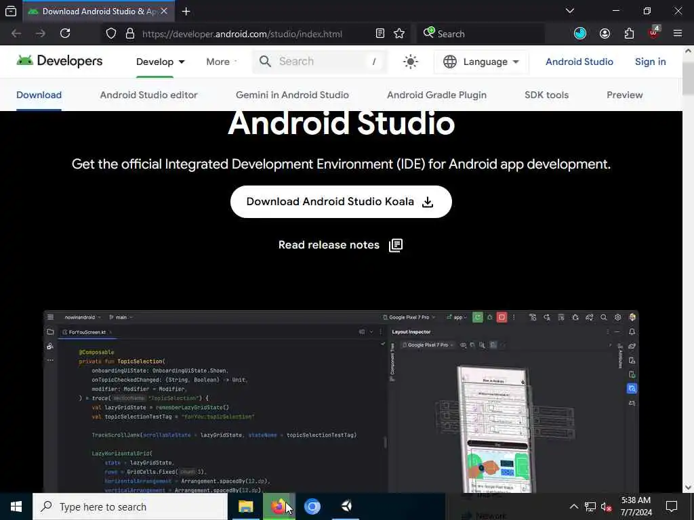Reload the page with the refresh icon
This screenshot has width=694, height=520.
pos(65,34)
